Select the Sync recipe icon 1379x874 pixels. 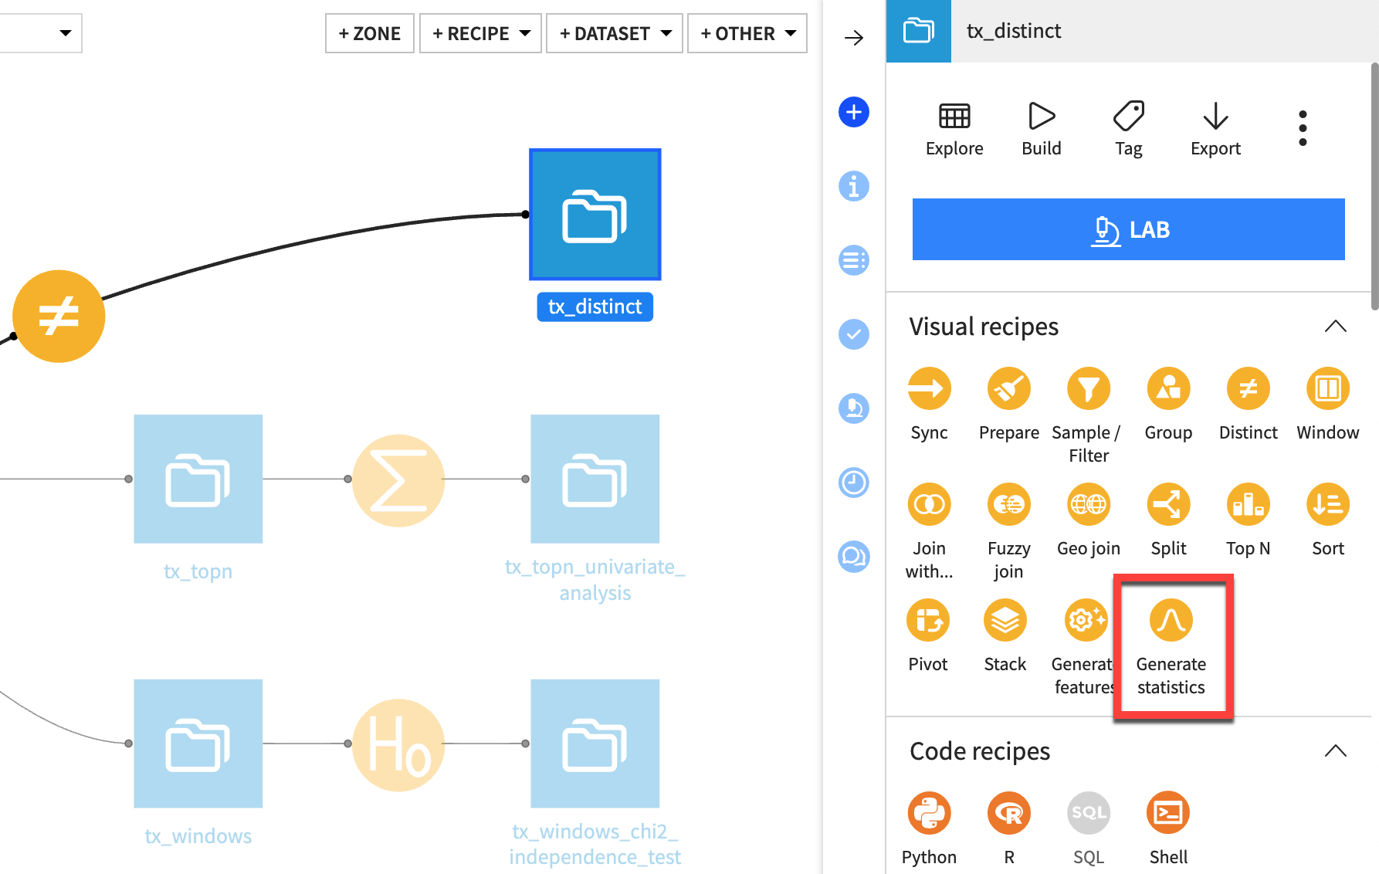(929, 388)
